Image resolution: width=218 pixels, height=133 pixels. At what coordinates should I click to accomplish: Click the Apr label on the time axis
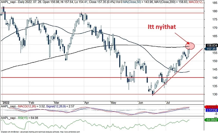[x=87, y=103]
